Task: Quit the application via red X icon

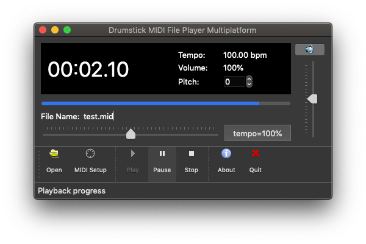Action: tap(256, 162)
